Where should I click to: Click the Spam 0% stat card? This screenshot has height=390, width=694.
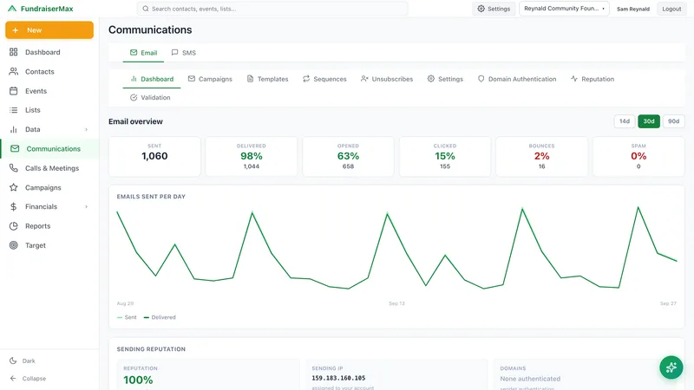point(638,157)
